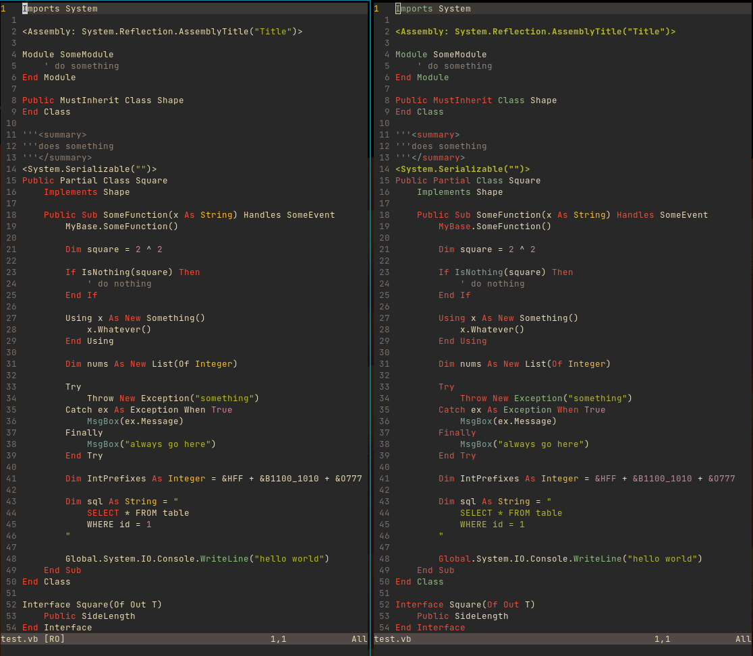Click "' do nothing" comment in right pane
Viewport: 753px width, 656px height.
click(493, 284)
